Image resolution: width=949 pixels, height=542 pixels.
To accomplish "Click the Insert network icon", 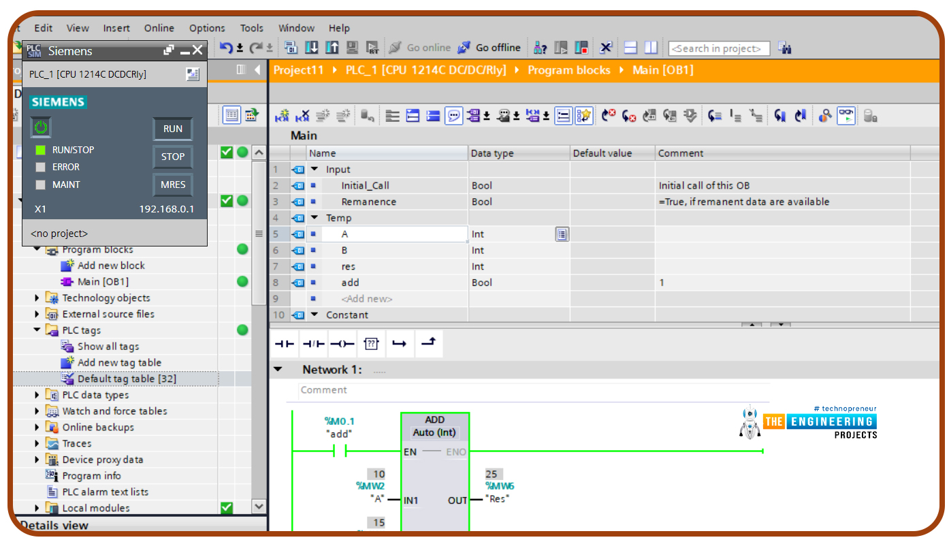I will click(283, 116).
